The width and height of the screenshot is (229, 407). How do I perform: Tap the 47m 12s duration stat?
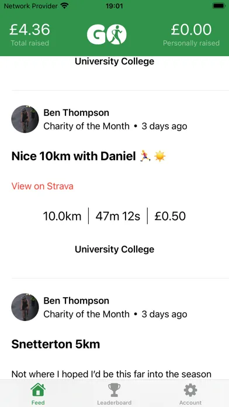pos(118,216)
